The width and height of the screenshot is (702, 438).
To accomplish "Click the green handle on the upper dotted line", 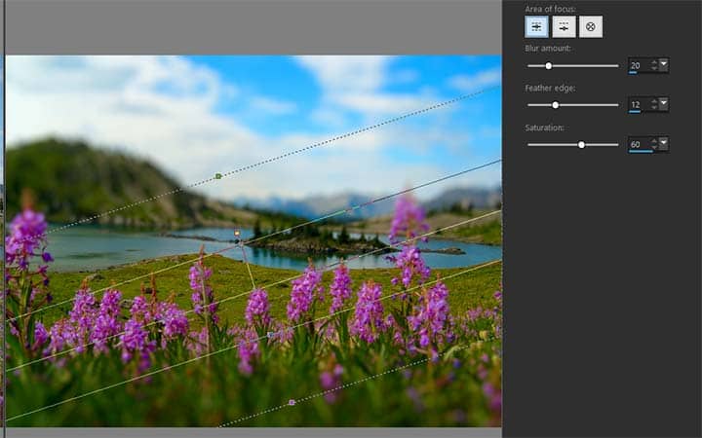I will pyautogui.click(x=218, y=176).
